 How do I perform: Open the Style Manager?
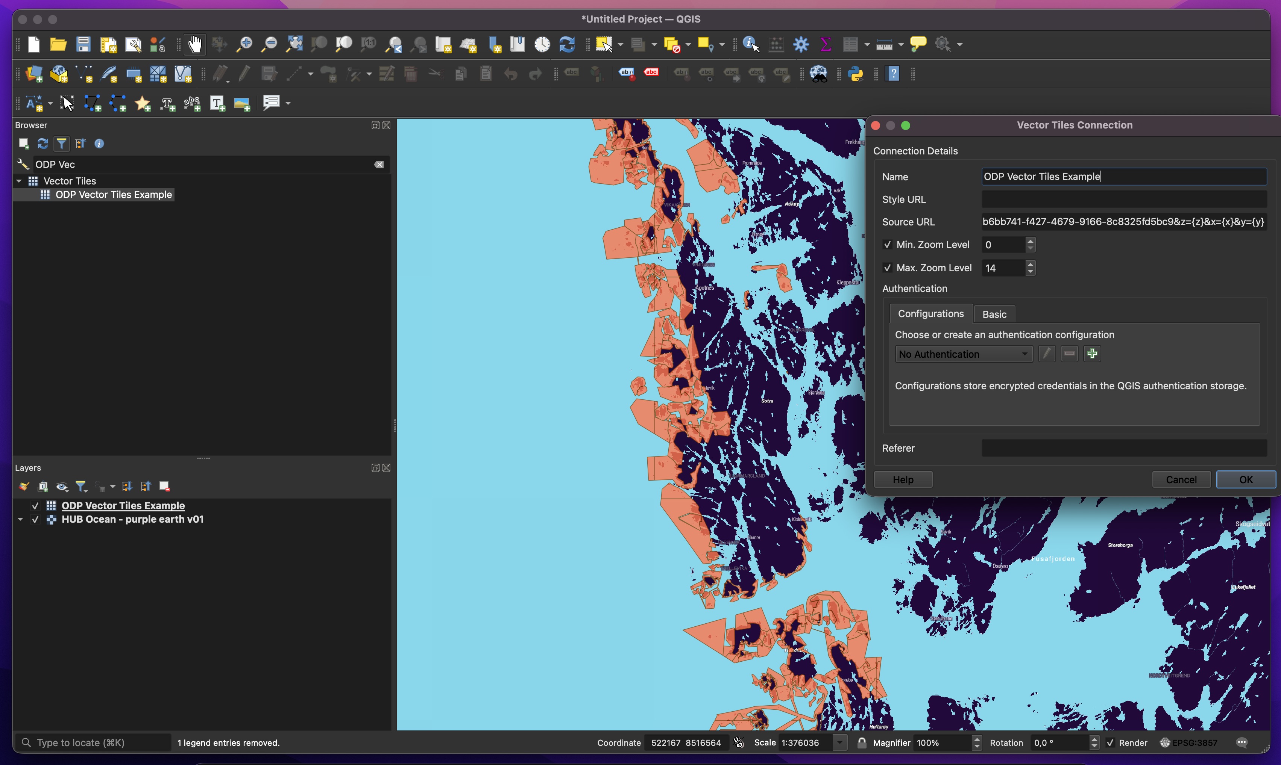coord(156,44)
